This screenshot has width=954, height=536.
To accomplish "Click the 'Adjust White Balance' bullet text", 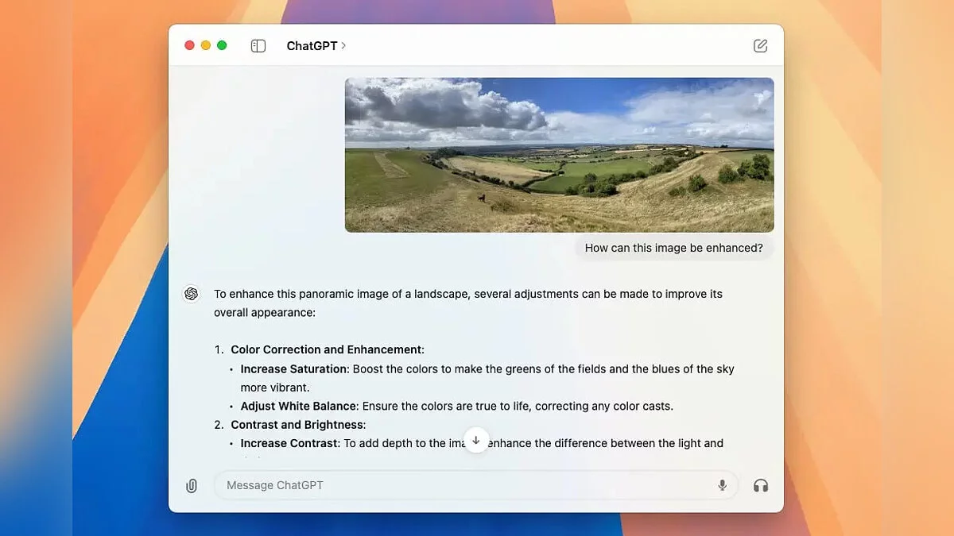I will [300, 406].
